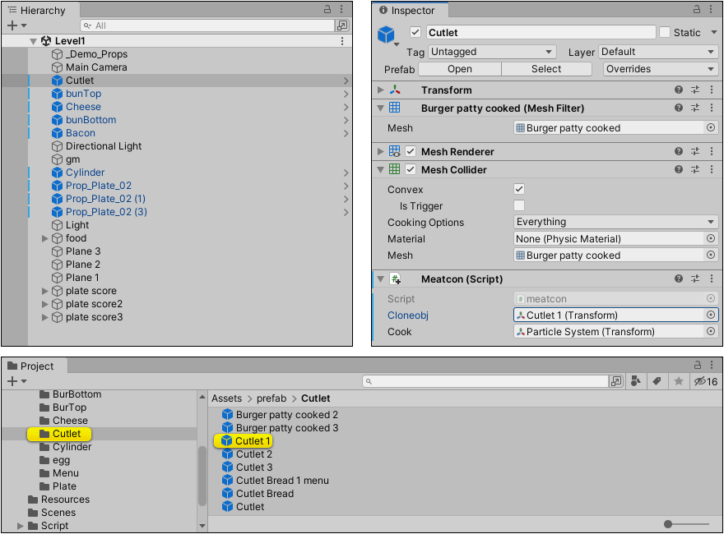
Task: Open Mesh Filter help icon
Action: tap(679, 108)
